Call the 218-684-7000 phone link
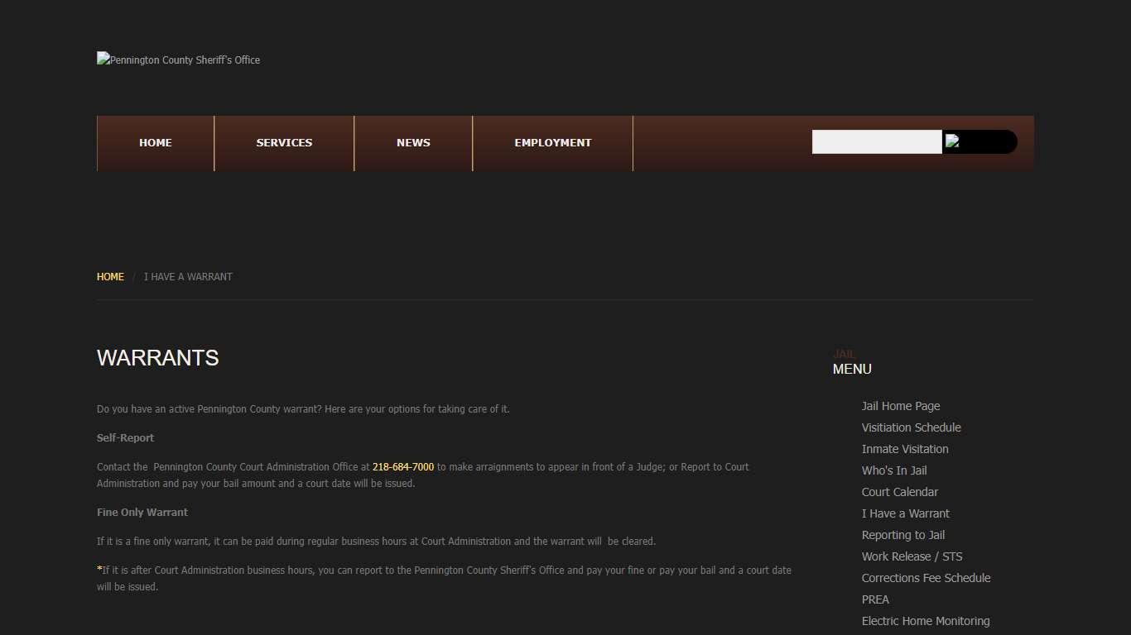1131x635 pixels. (402, 467)
